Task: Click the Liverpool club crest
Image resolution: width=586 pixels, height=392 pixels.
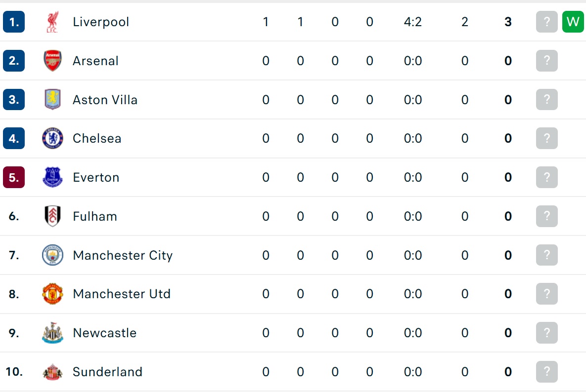Action: pos(52,22)
